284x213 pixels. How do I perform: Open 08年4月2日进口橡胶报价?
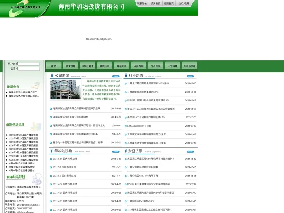click(22, 167)
